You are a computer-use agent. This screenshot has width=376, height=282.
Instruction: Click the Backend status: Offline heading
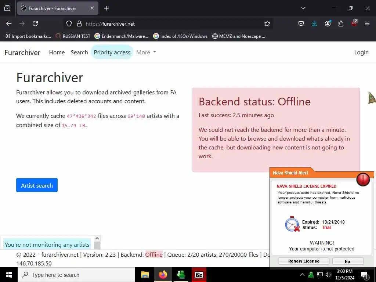pyautogui.click(x=254, y=102)
